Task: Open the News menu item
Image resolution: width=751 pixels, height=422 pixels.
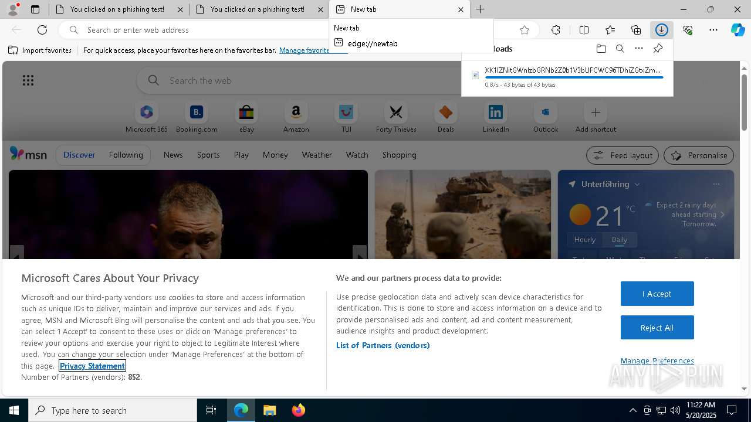Action: click(173, 155)
